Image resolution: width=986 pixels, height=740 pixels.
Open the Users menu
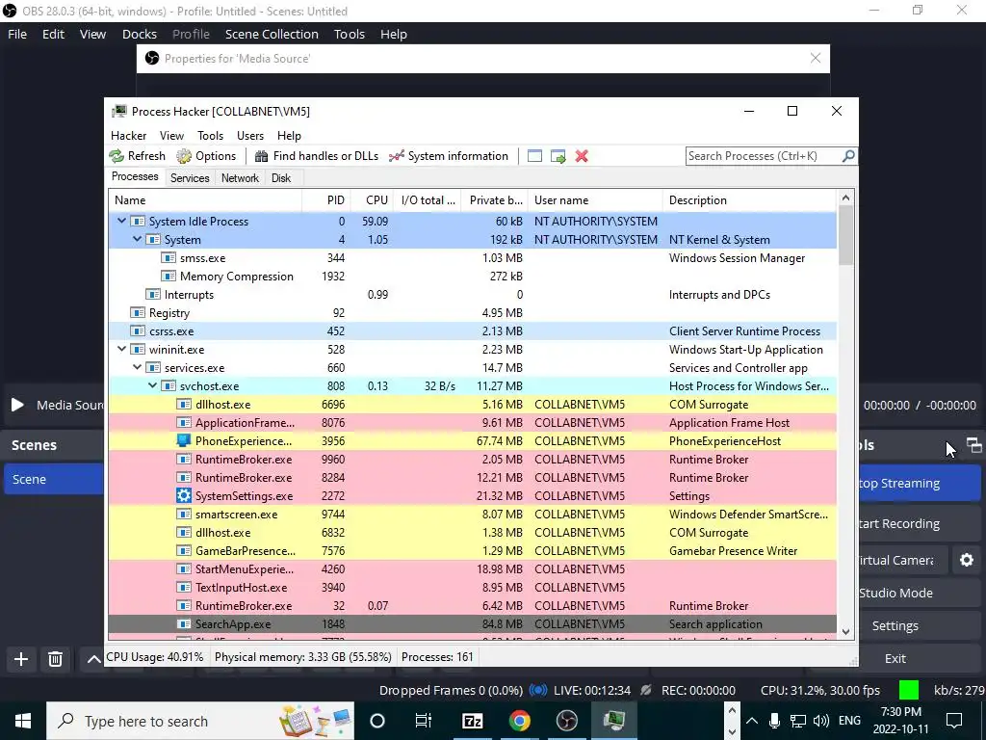pyautogui.click(x=250, y=135)
